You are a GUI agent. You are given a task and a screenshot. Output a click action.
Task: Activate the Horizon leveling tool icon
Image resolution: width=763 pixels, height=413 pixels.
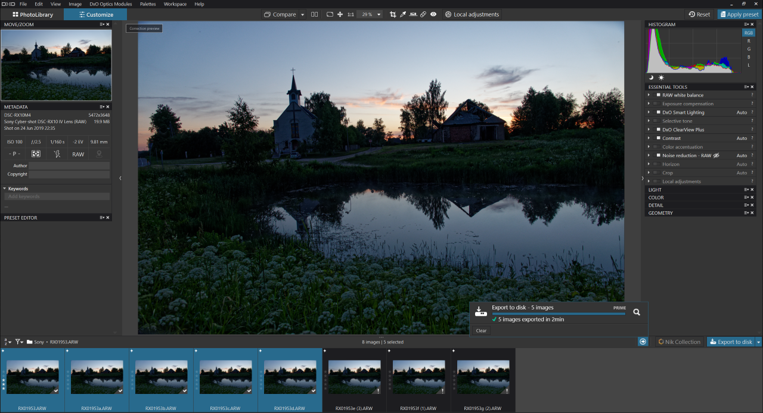413,14
